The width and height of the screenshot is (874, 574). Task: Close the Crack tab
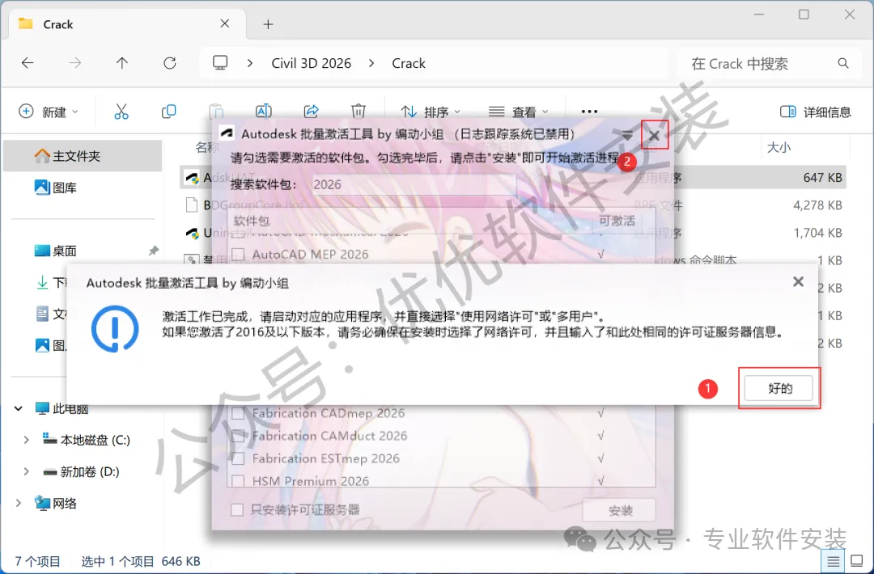coord(225,23)
